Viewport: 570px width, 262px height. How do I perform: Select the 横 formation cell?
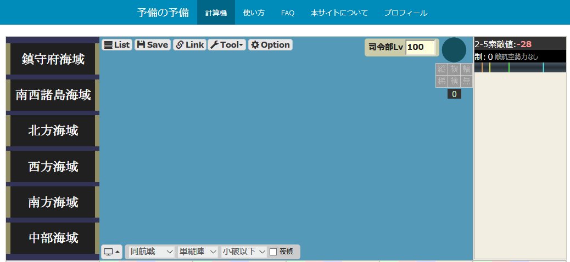click(x=454, y=81)
